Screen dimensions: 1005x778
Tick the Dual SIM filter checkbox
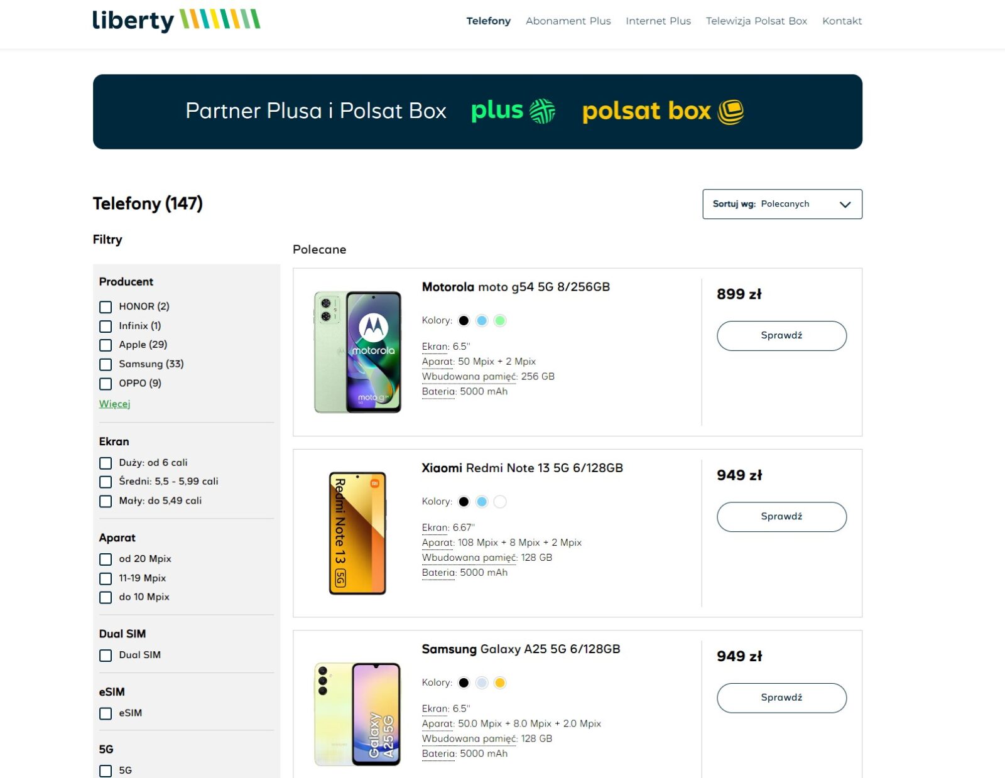[106, 656]
